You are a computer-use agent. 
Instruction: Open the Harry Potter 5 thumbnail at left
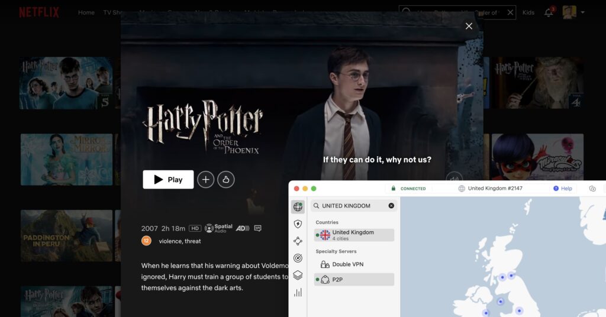pos(66,83)
